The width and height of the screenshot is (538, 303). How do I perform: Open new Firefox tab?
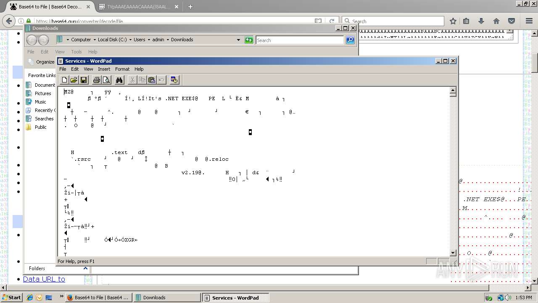[x=190, y=7]
